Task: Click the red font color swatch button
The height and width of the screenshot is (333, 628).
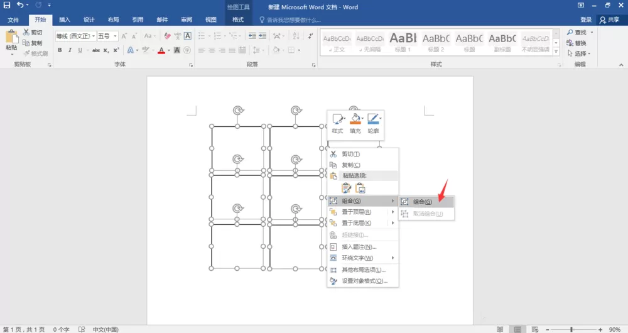Action: (161, 50)
